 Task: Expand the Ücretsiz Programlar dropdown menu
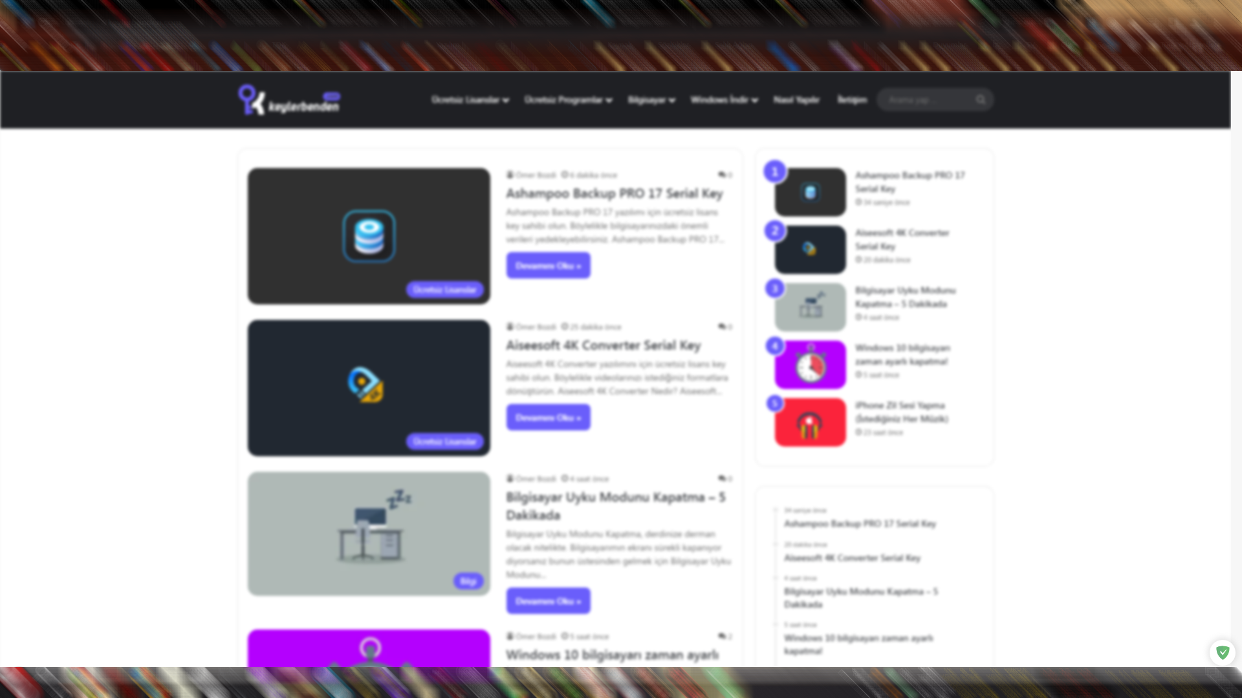tap(567, 100)
